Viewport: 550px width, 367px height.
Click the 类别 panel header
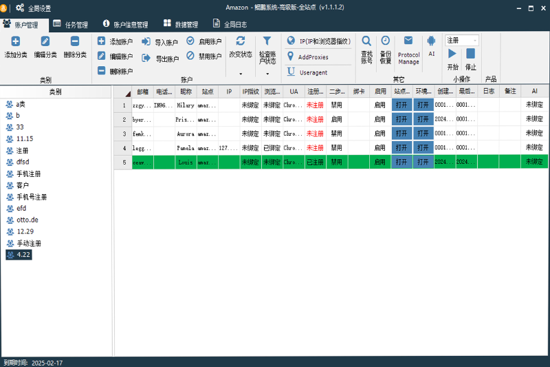coord(56,92)
